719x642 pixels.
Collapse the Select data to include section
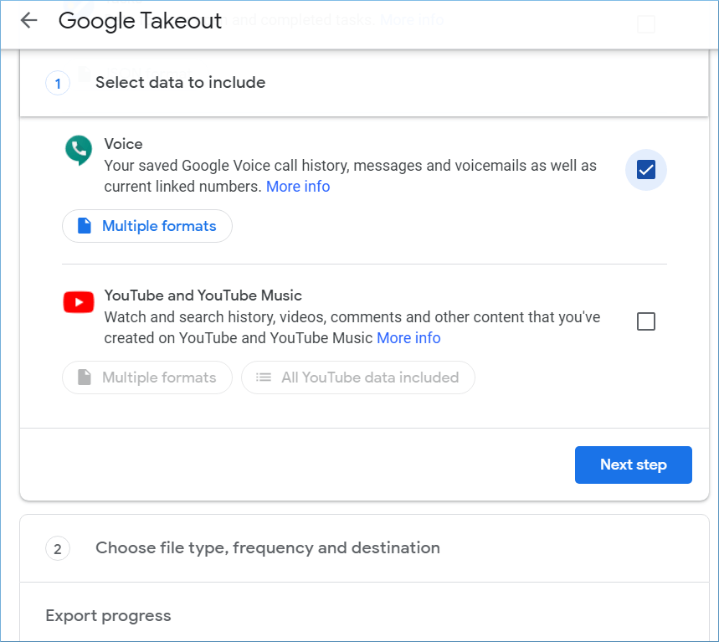click(x=364, y=83)
